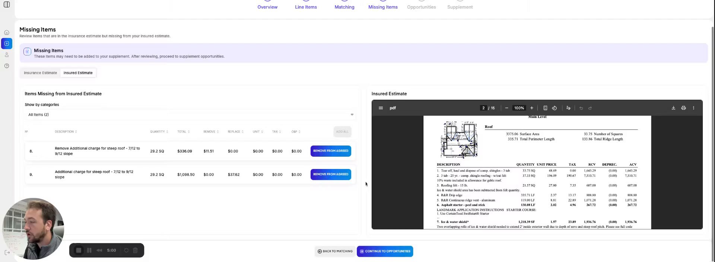This screenshot has width=715, height=262.
Task: Click the PDF redo arrow
Action: 590,108
